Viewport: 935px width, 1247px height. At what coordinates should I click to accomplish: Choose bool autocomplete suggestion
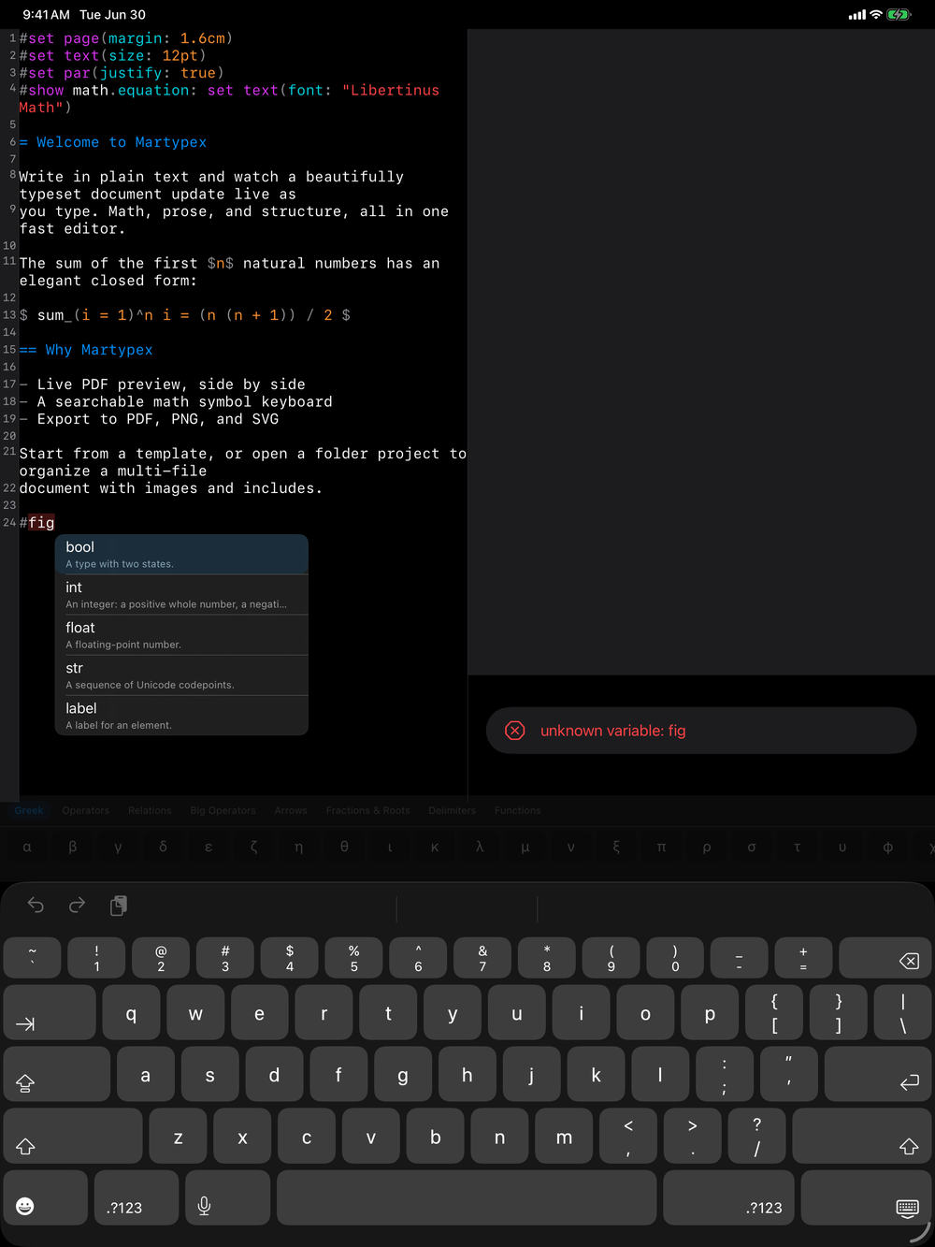tap(181, 554)
